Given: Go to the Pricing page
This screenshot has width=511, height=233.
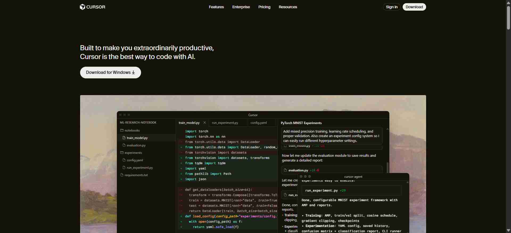Looking at the screenshot, I should 264,7.
